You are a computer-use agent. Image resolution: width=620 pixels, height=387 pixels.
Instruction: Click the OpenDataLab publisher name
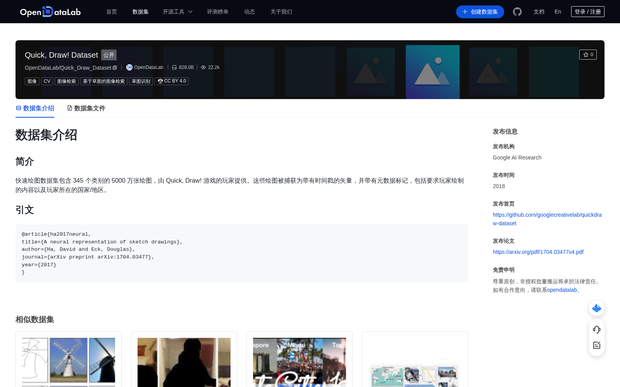coord(148,67)
